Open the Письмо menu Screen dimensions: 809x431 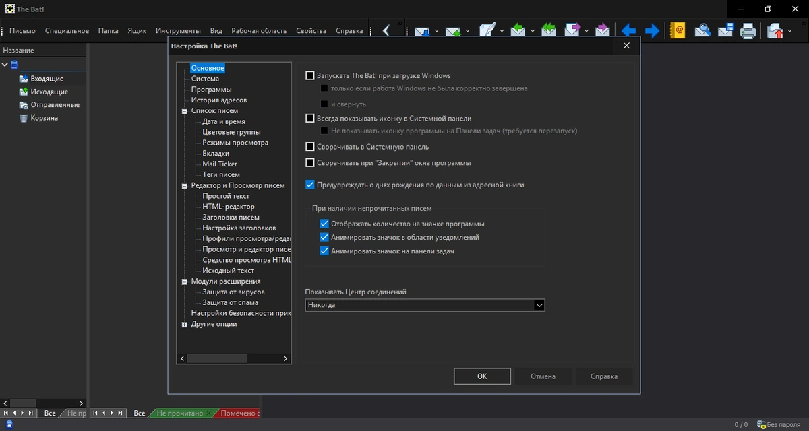(x=22, y=30)
